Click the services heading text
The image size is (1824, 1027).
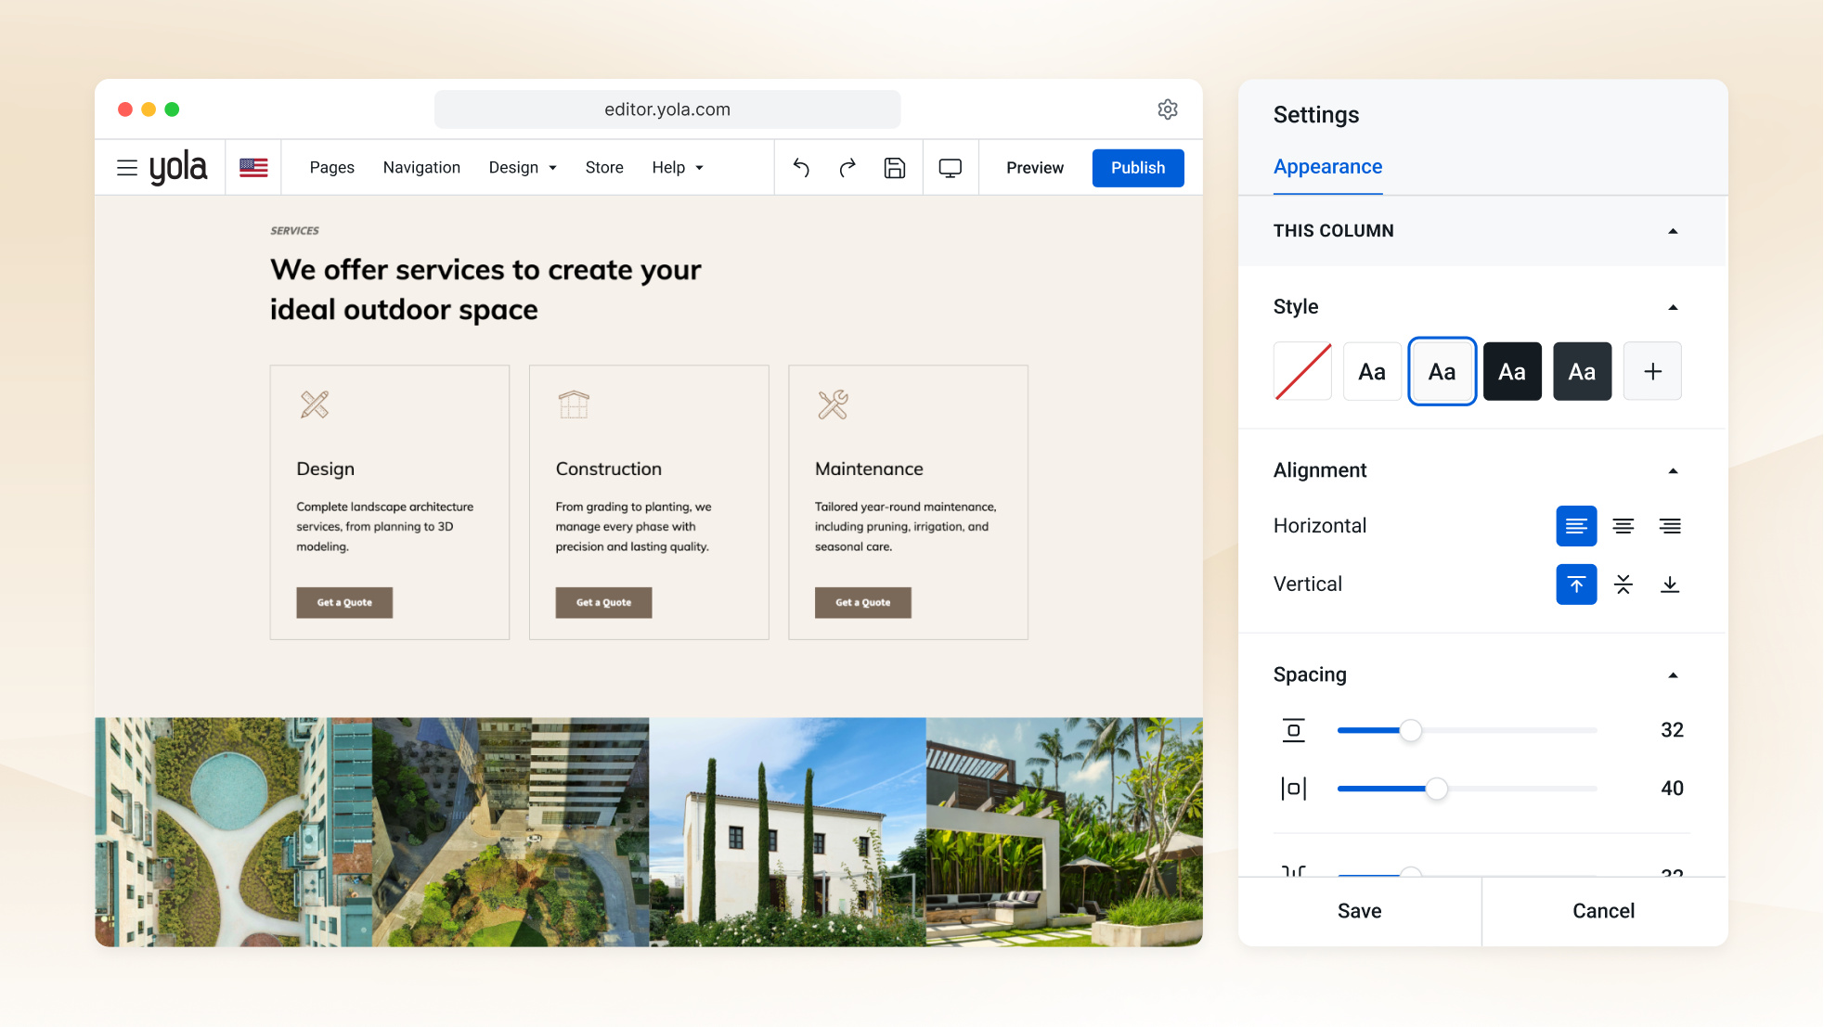pyautogui.click(x=485, y=289)
